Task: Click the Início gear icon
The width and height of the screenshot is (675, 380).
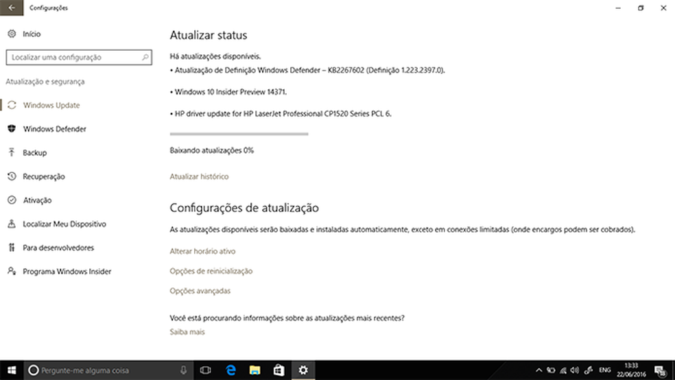Action: [12, 34]
